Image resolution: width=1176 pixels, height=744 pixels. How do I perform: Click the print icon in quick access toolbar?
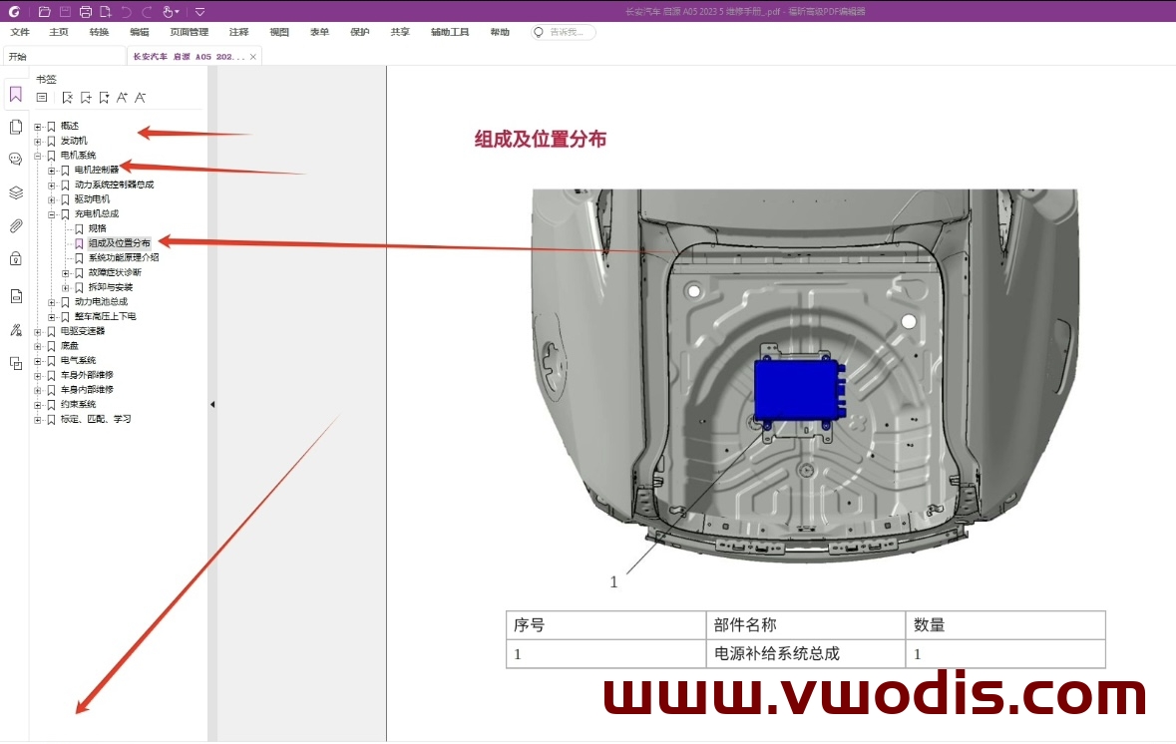(x=84, y=11)
